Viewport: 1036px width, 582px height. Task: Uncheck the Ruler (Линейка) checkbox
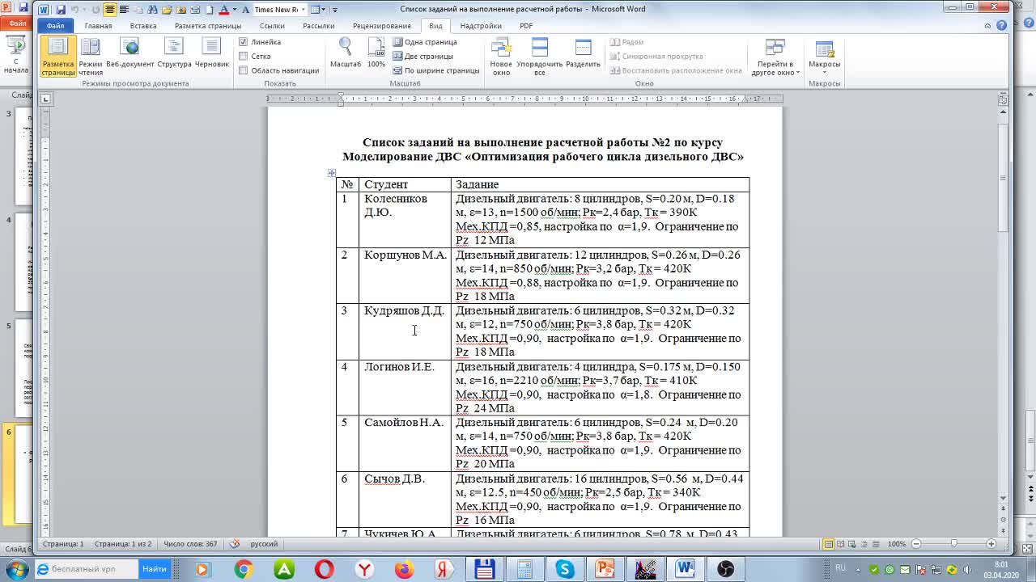[244, 42]
